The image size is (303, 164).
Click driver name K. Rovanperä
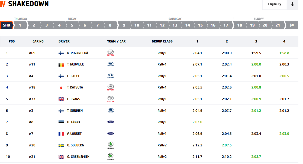pos(78,53)
